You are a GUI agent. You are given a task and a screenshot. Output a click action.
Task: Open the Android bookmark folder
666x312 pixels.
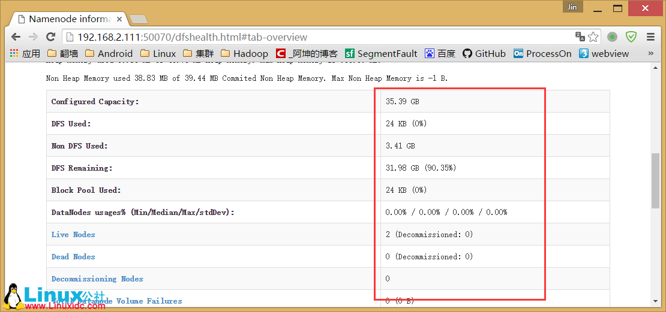109,53
